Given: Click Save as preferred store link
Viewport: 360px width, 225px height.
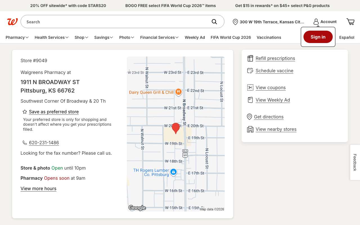Looking at the screenshot, I should point(54,112).
